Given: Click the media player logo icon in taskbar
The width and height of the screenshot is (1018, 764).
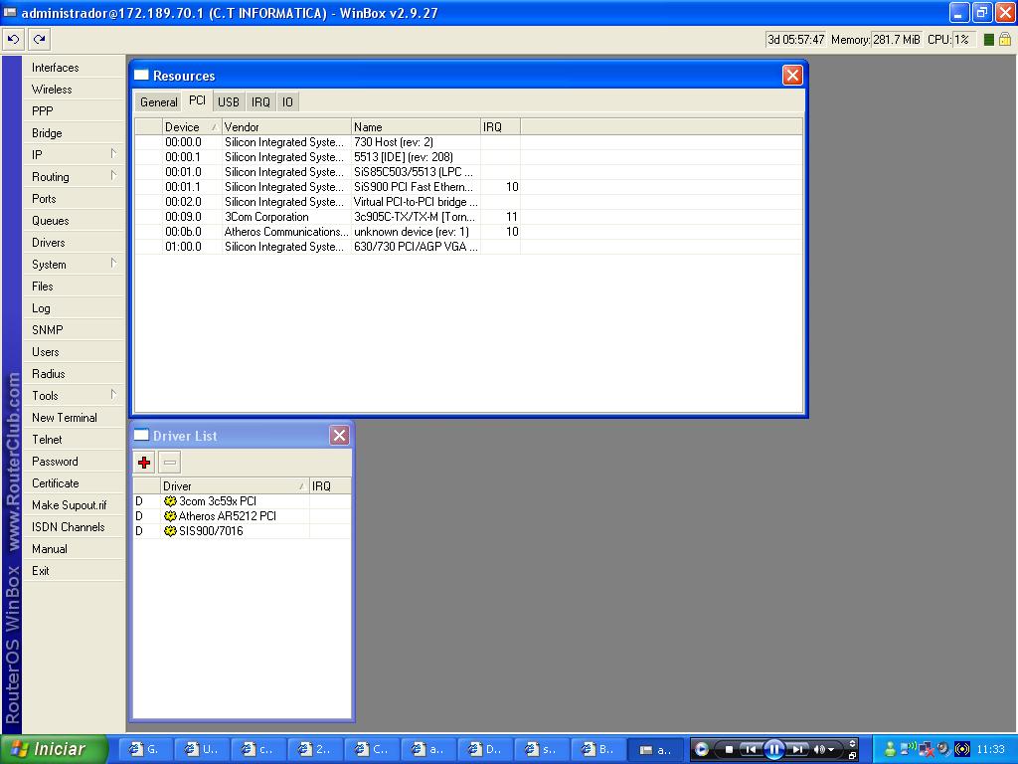Looking at the screenshot, I should click(702, 749).
